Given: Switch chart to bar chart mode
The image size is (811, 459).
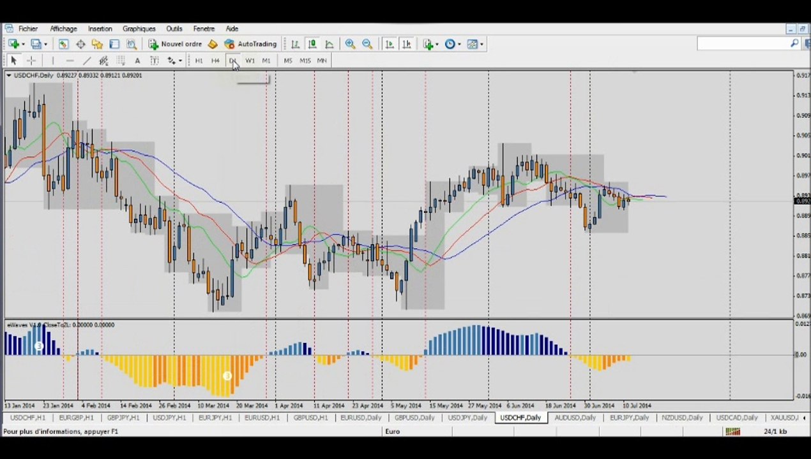Looking at the screenshot, I should coord(295,44).
